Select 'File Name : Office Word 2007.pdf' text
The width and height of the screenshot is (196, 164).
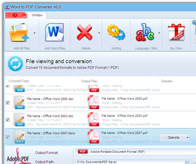124,133
